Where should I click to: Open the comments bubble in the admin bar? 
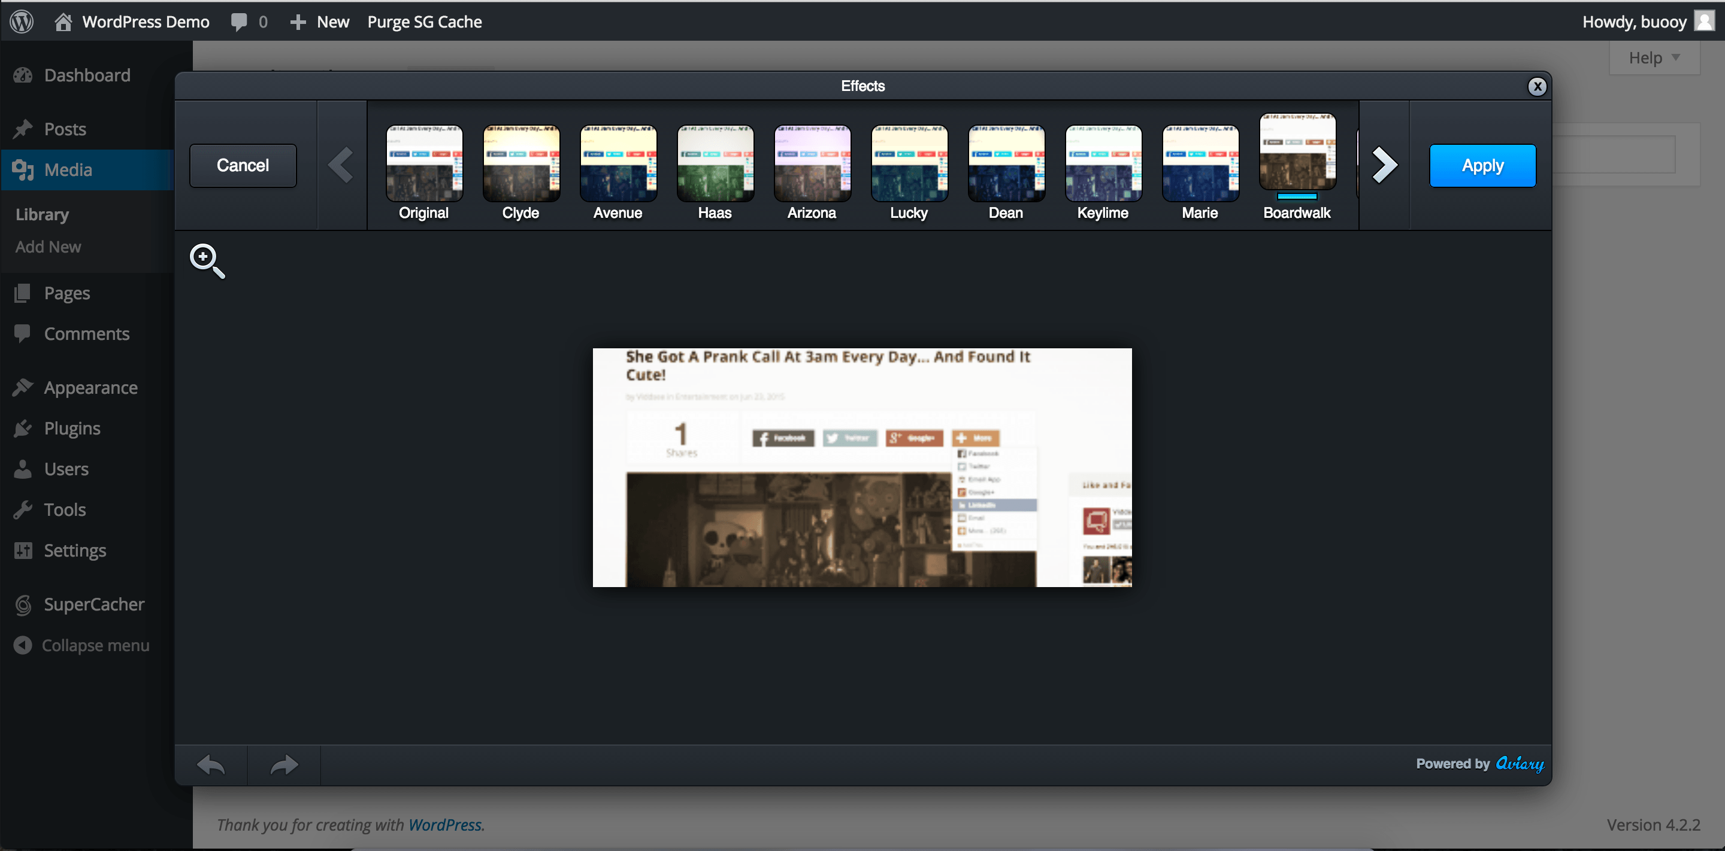(x=249, y=22)
